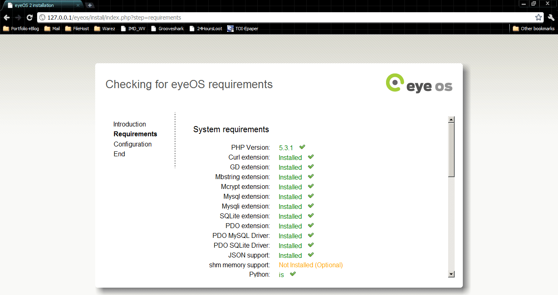Close the eyeOS 2 installation tab

pyautogui.click(x=78, y=5)
